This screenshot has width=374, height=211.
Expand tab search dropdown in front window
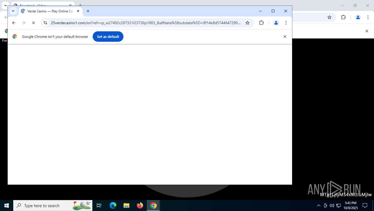click(13, 11)
